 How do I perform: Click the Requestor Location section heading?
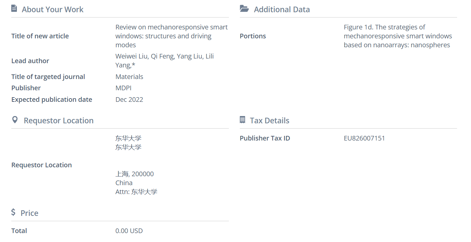tap(59, 121)
